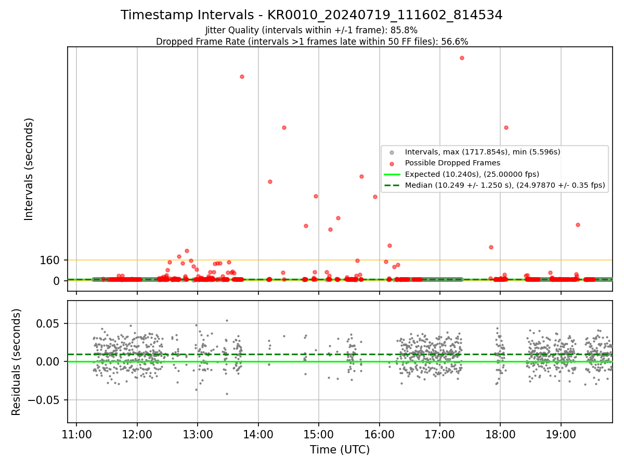The width and height of the screenshot is (624, 468).
Task: Click the 15:00 time tick label
Action: pyautogui.click(x=319, y=434)
